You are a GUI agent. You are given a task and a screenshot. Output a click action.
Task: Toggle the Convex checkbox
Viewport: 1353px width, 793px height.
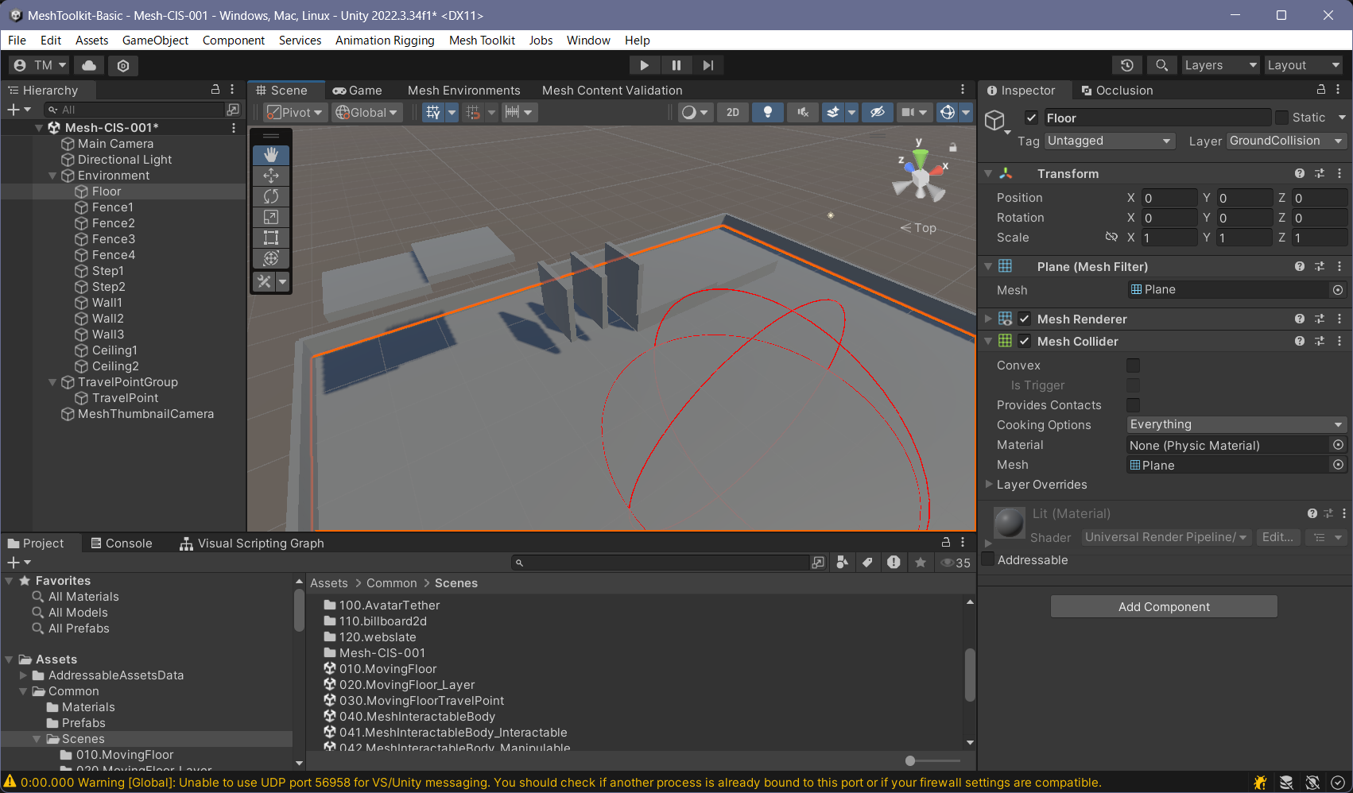[1133, 366]
